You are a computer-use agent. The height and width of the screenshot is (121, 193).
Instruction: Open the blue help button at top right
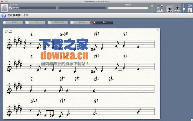pos(190,5)
